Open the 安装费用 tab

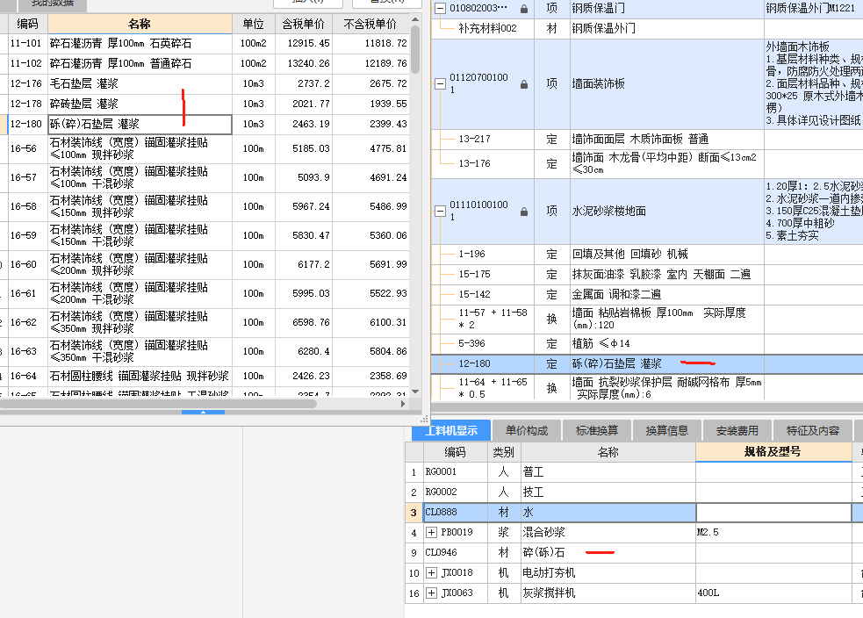[737, 430]
